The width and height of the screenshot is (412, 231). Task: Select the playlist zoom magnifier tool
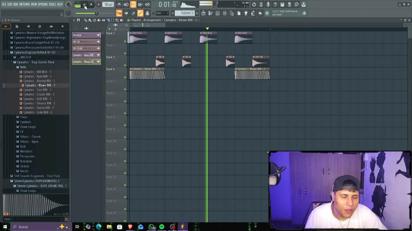(117, 20)
